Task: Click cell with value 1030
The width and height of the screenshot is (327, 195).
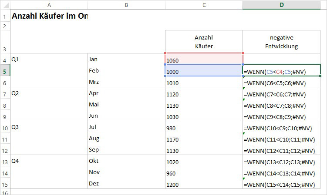Action: (204, 116)
